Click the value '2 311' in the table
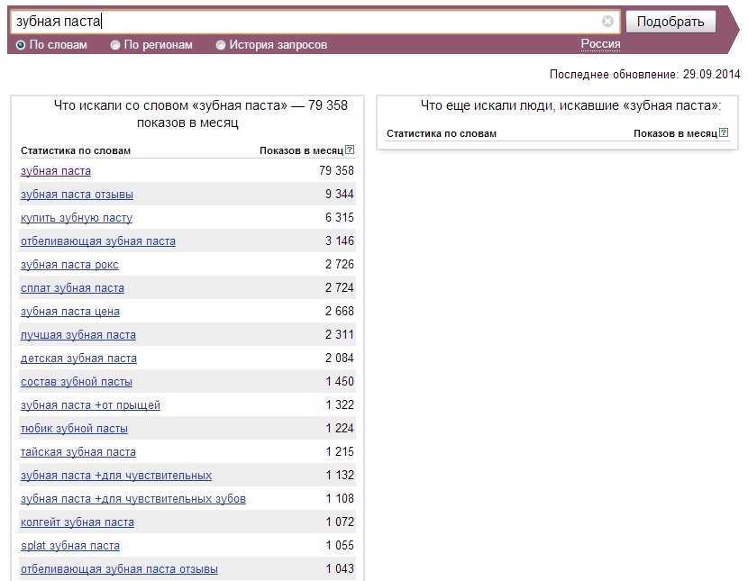This screenshot has height=581, width=748. [340, 333]
